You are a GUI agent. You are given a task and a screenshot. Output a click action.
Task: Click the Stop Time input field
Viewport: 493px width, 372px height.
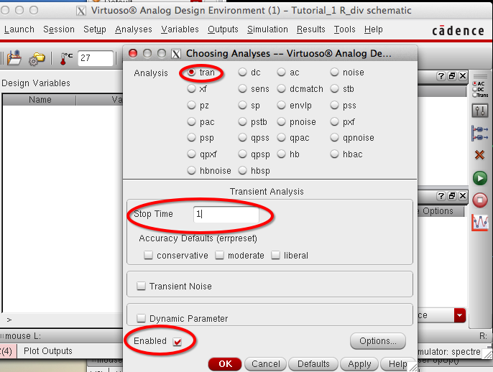pyautogui.click(x=226, y=214)
